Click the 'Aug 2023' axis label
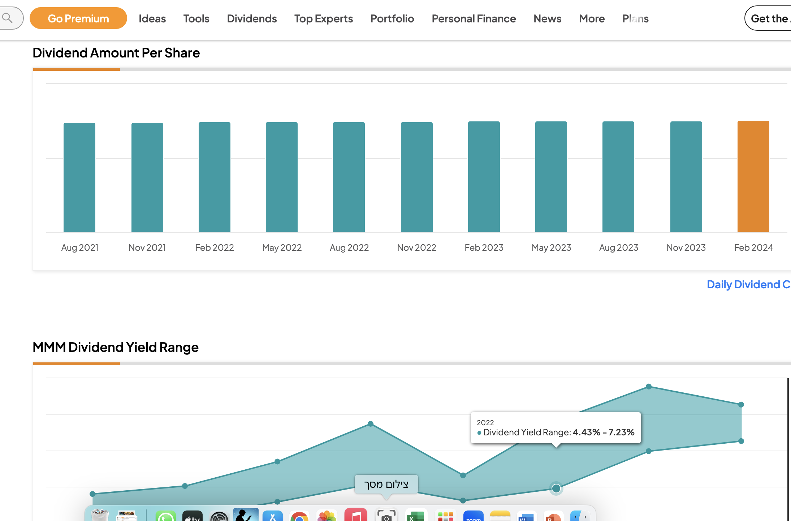Screen dimensions: 791x521 click(x=619, y=247)
